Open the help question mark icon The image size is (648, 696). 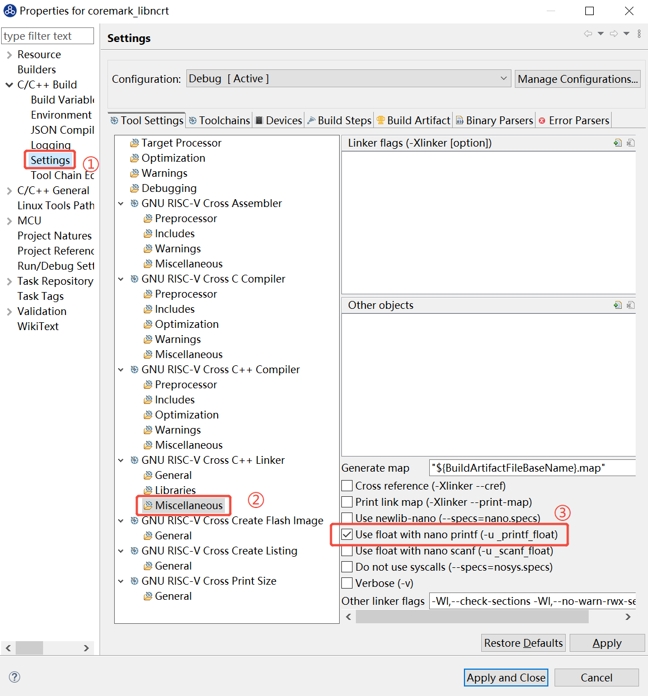tap(14, 677)
